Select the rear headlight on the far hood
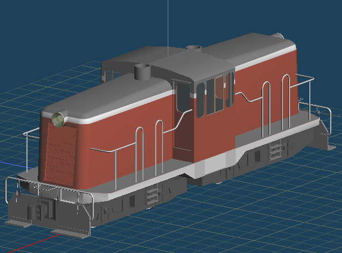This screenshot has width=342, height=253. click(x=278, y=36)
